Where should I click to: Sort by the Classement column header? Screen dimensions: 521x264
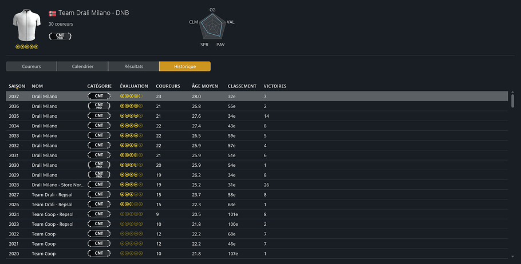(x=242, y=86)
